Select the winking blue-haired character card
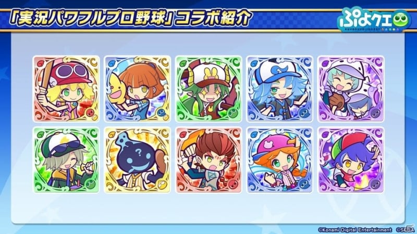The width and height of the screenshot is (417, 234). [279, 88]
